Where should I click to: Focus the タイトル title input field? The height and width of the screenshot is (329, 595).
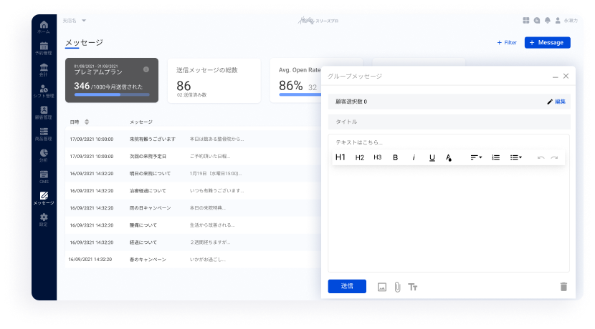point(449,122)
